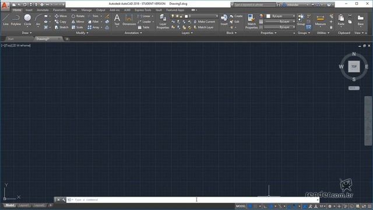Click the Insert block icon
The image size is (373, 210).
pyautogui.click(x=224, y=20)
